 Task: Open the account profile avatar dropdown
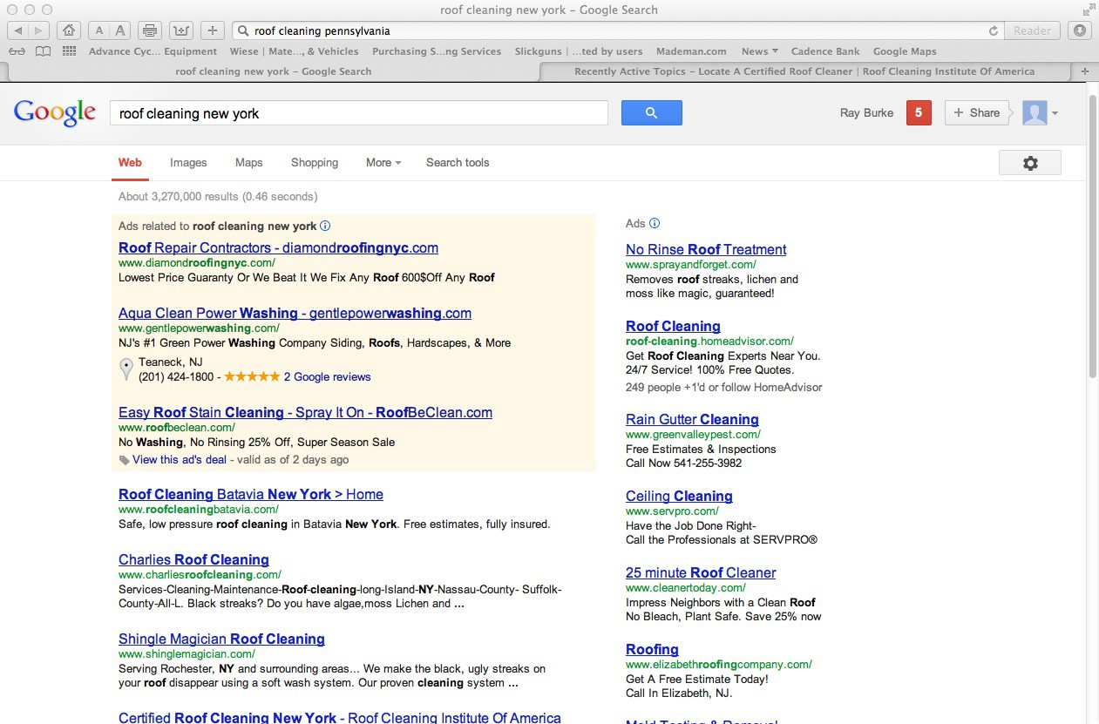1040,112
